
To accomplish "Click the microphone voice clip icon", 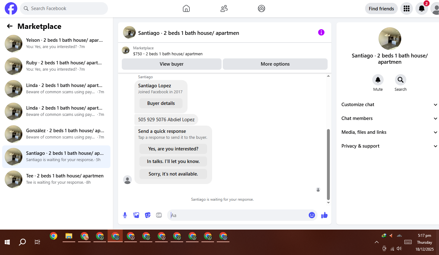I will (125, 215).
